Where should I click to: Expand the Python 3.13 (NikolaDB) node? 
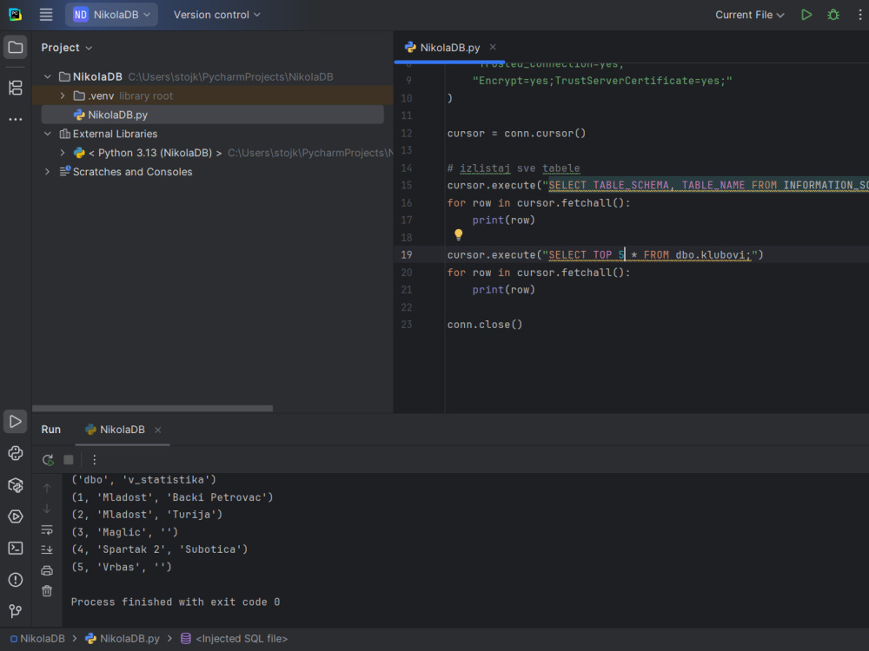(63, 153)
